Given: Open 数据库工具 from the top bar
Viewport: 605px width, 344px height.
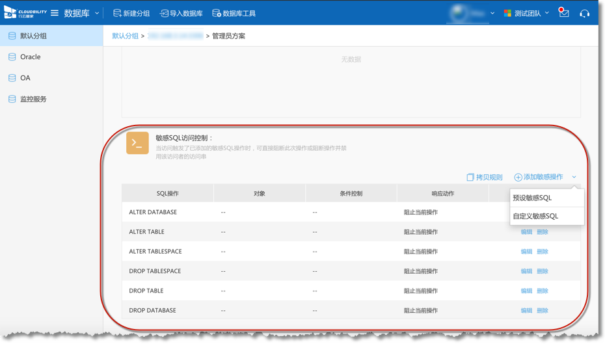Looking at the screenshot, I should tap(234, 13).
